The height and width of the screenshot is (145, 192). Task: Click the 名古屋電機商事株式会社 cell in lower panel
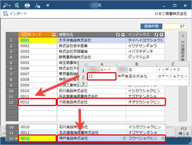coord(92,133)
